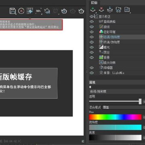Select the LUT 查阅表格 layer row
145x145 pixels.
click(117, 22)
